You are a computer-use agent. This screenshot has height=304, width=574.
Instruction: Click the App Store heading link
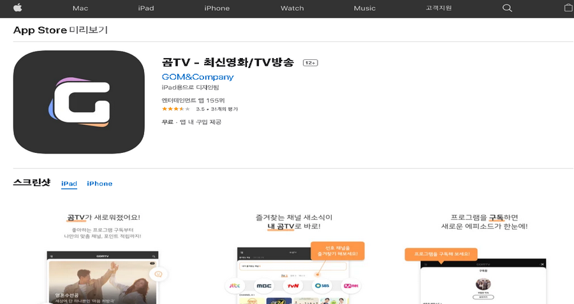(x=40, y=30)
